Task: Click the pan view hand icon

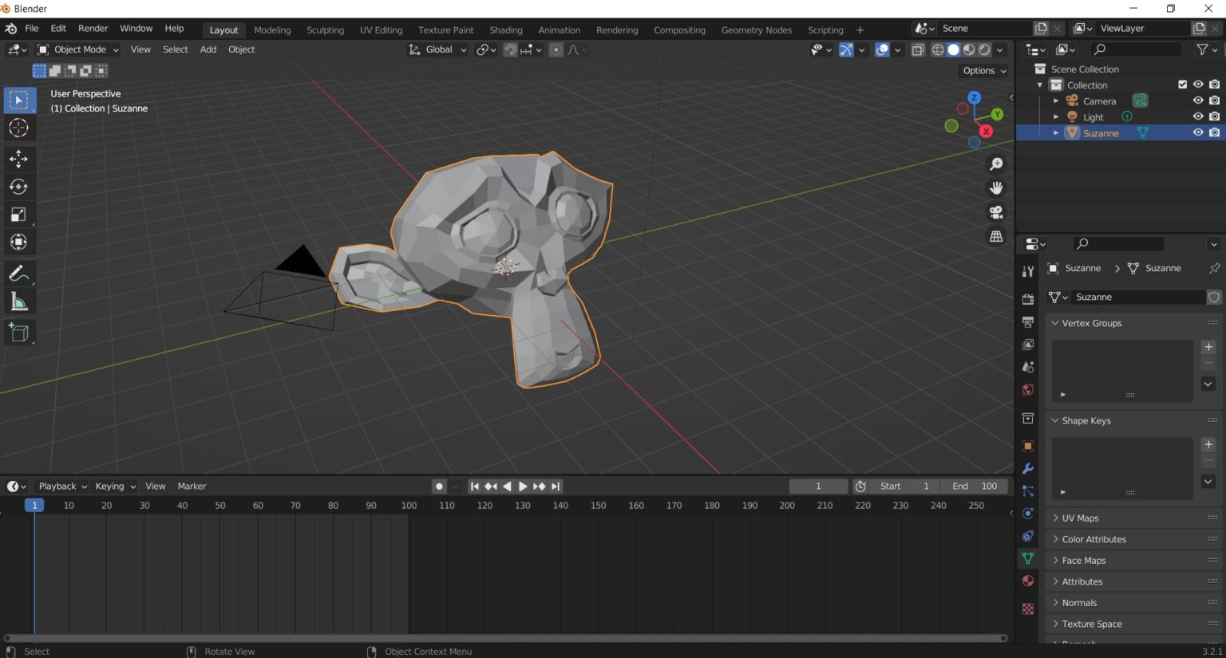Action: click(996, 188)
